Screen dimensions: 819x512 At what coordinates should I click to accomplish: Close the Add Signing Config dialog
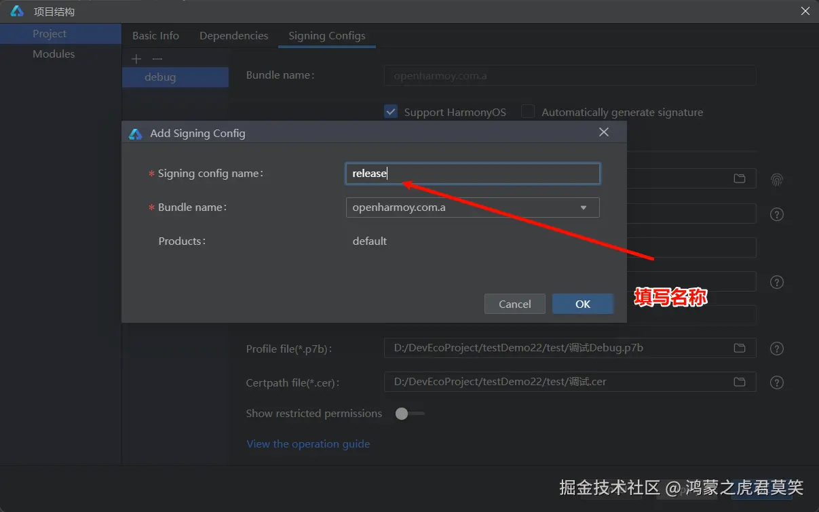click(604, 132)
